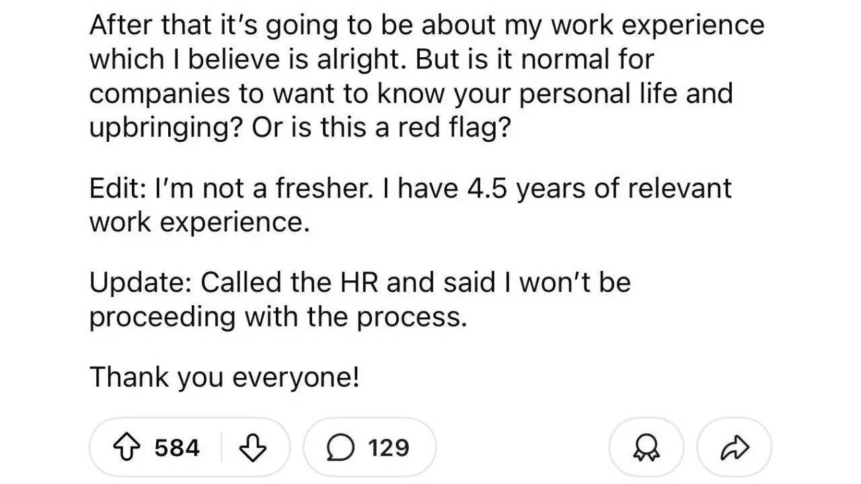The image size is (861, 484).
Task: Click the vote pill containing 584
Action: click(x=188, y=446)
